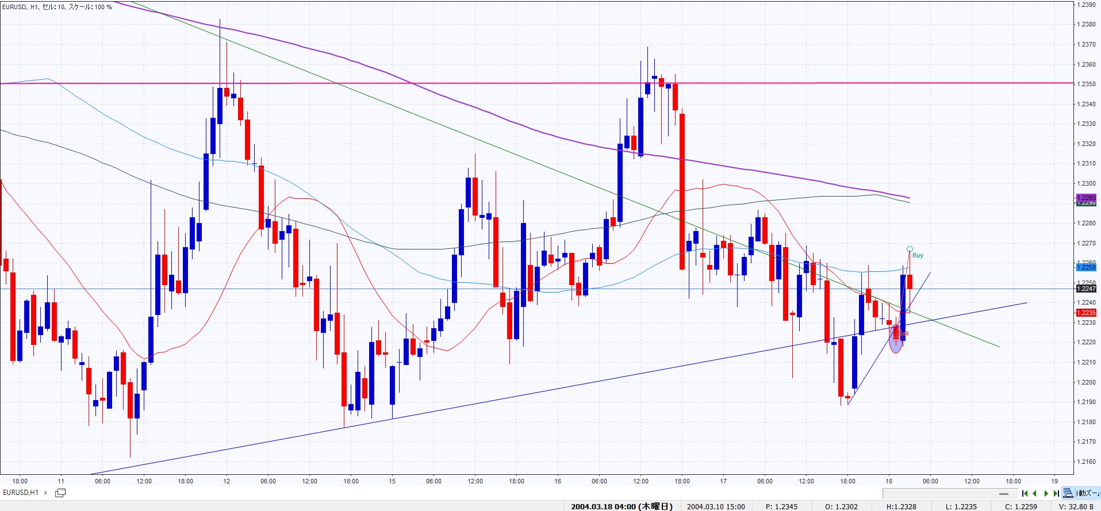
Task: Click the light blue 1.2258 price label
Action: (1085, 267)
